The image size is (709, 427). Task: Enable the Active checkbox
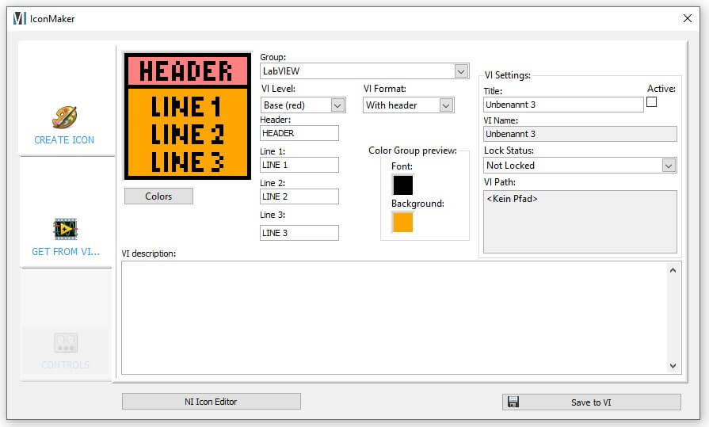pyautogui.click(x=652, y=102)
